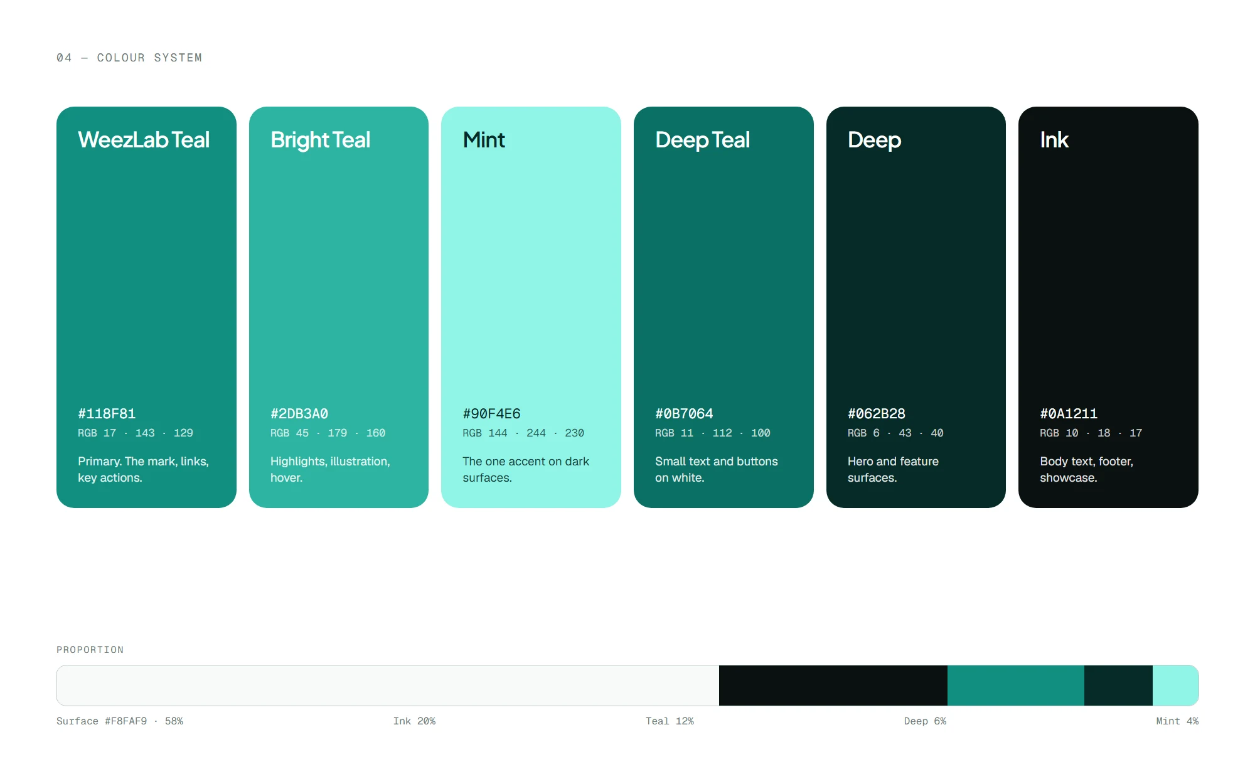Click the Deep swatch title
This screenshot has height=784, width=1255.
pos(874,140)
